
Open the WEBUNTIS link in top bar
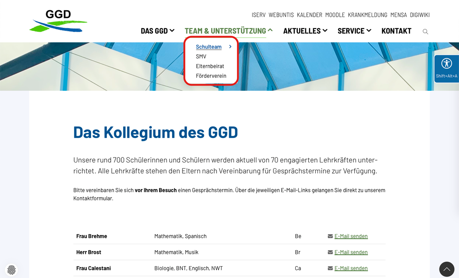[x=281, y=15]
